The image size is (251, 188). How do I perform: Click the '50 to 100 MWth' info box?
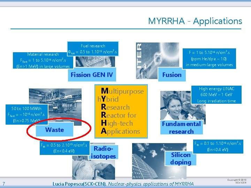coord(27,115)
